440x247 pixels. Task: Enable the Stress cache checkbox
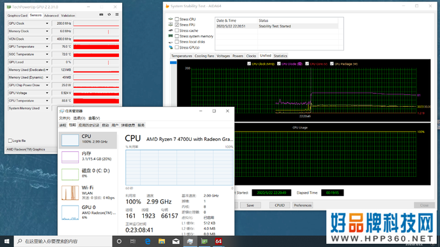[x=177, y=31]
